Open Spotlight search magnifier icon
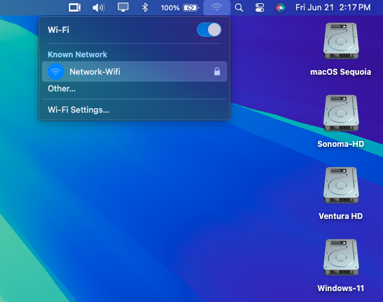The width and height of the screenshot is (383, 302). click(239, 8)
